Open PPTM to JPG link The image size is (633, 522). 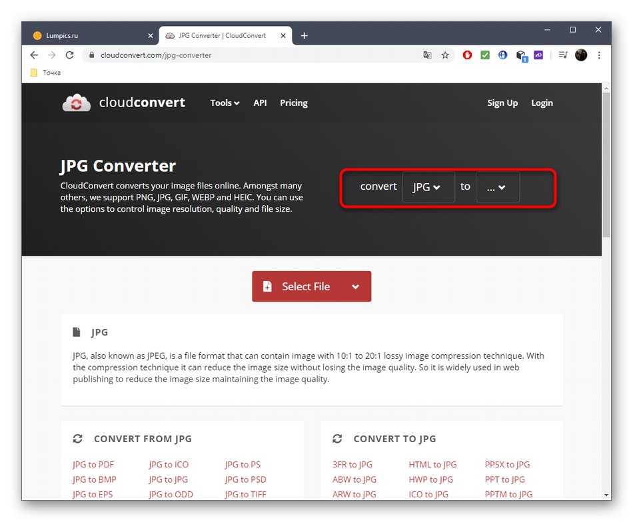click(508, 495)
